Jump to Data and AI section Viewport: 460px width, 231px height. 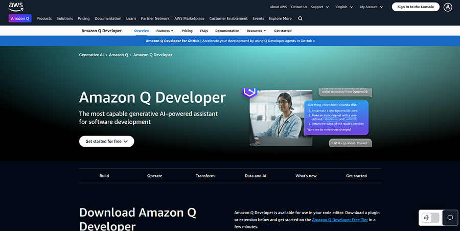click(256, 176)
